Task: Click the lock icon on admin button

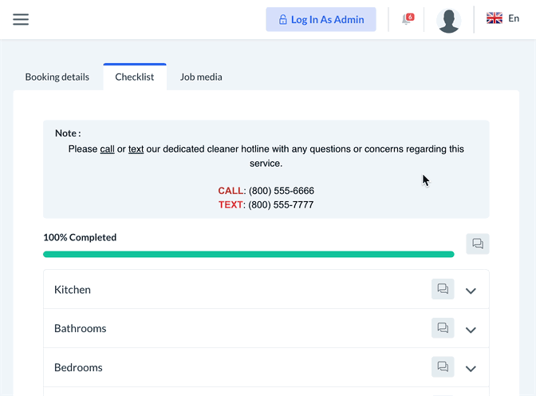Action: coord(282,19)
